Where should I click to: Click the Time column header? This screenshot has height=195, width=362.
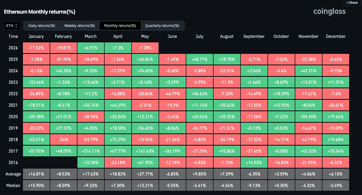[13, 36]
